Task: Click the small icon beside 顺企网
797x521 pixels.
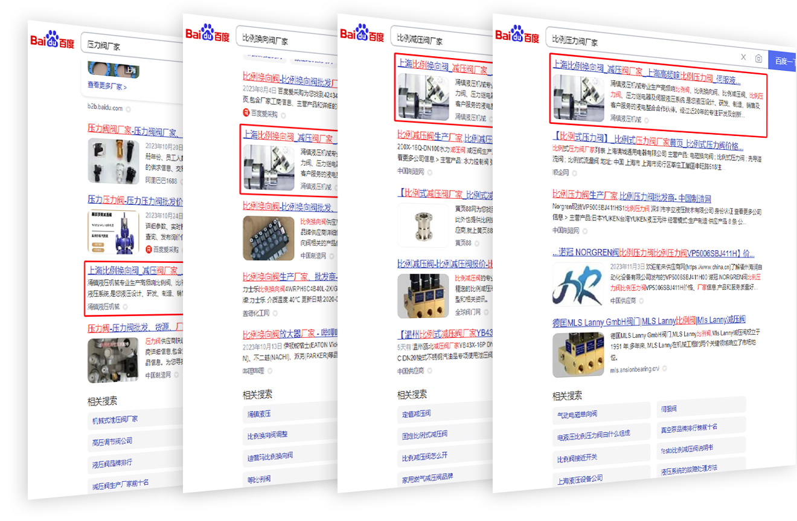Action: (575, 172)
